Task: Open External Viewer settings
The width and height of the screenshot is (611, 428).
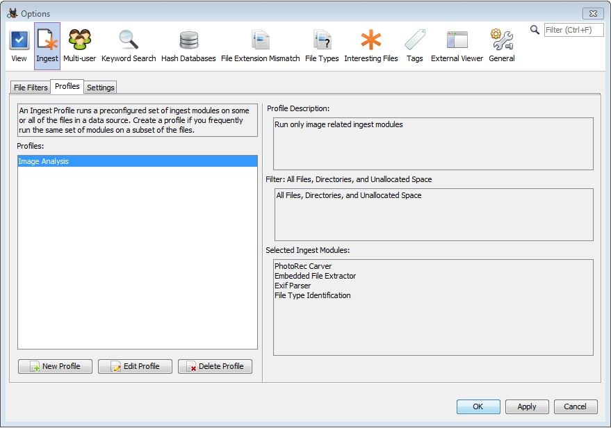Action: 457,46
